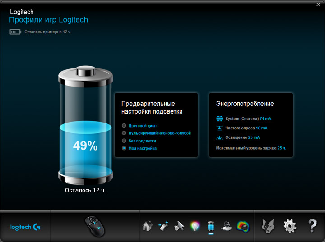Open the Home icon in bottom toolbar
Screen dimensions: 325x242
pyautogui.click(x=148, y=226)
